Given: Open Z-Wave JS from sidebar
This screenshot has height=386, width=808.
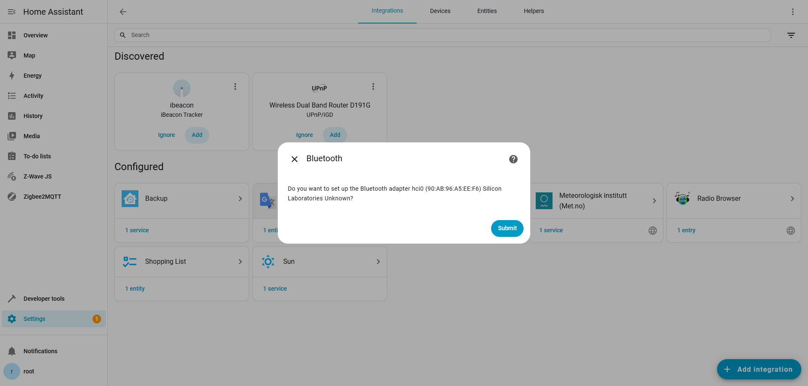Looking at the screenshot, I should click(37, 176).
